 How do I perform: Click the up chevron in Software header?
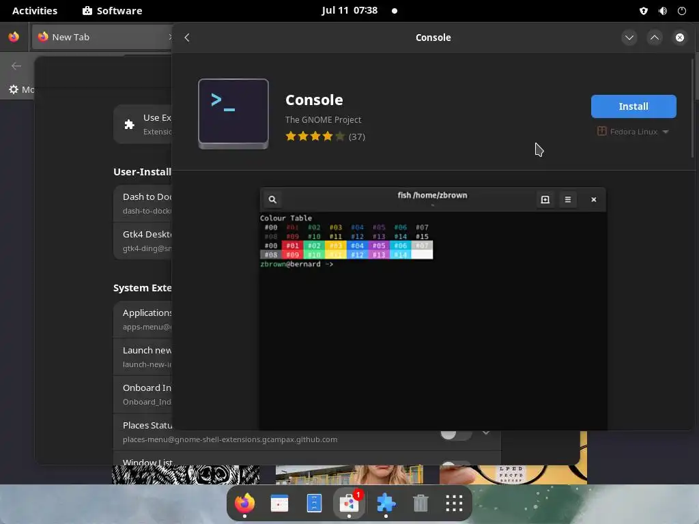click(655, 38)
